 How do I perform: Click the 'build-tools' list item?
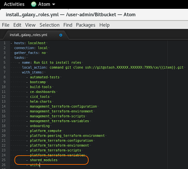(41, 87)
